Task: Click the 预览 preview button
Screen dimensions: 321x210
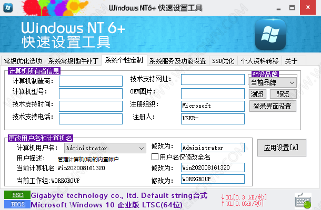Action: coord(283,94)
